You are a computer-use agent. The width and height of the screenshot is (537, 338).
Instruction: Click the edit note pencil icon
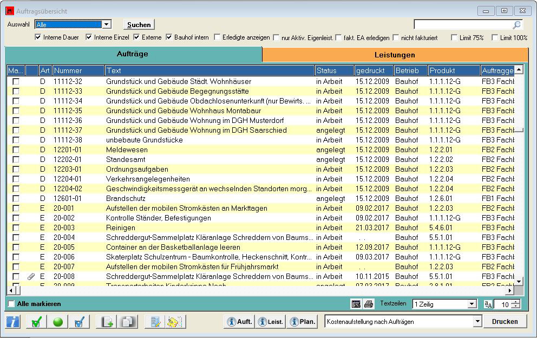tap(156, 322)
